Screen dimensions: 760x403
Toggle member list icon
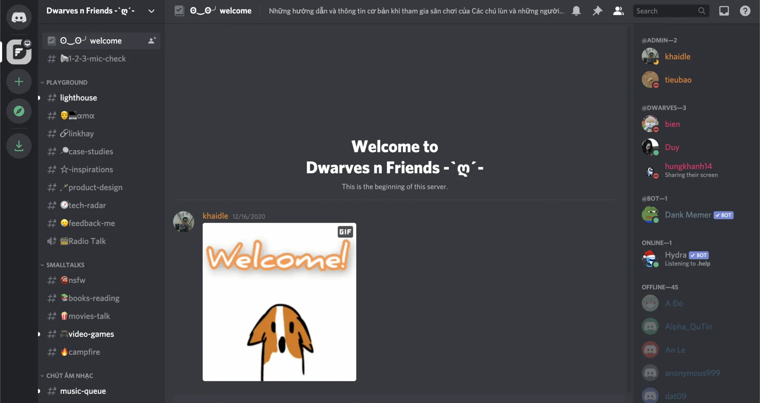(618, 11)
